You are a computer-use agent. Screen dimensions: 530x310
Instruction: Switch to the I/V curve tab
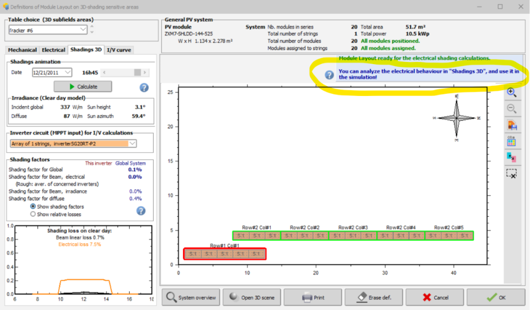click(119, 50)
